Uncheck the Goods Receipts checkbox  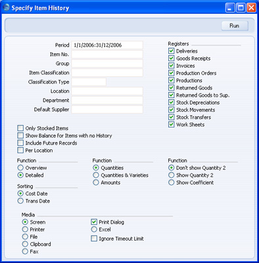tap(171, 59)
